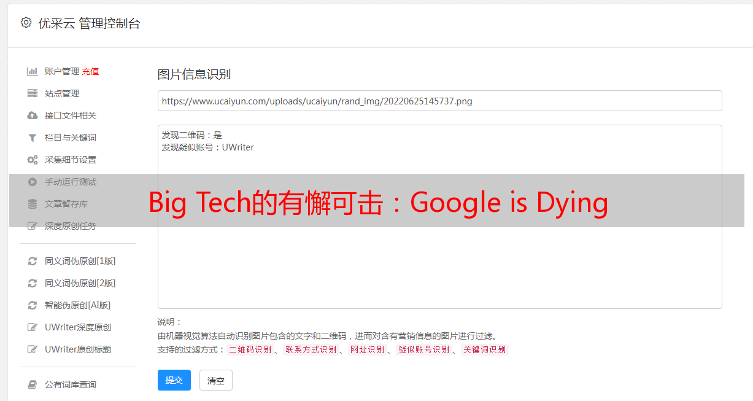Screen dimensions: 753x401
Task: Click the red 充值 link
Action: (x=90, y=71)
